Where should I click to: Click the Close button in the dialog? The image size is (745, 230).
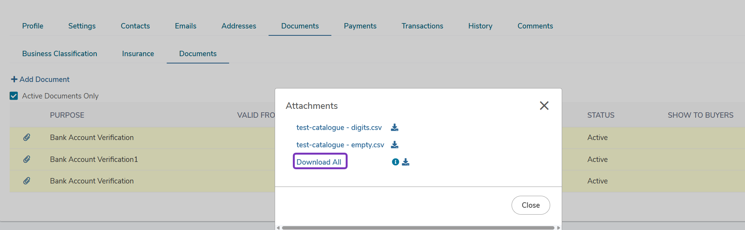530,205
